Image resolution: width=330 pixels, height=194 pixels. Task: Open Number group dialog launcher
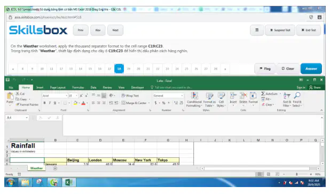pos(183,110)
